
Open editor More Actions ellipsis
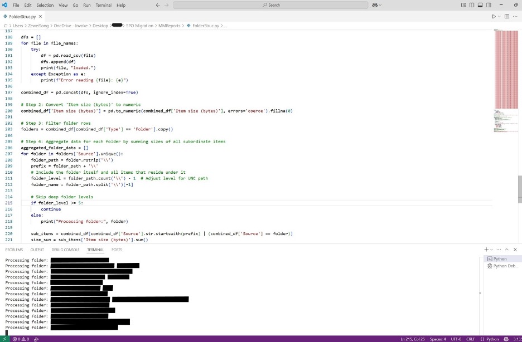point(516,16)
